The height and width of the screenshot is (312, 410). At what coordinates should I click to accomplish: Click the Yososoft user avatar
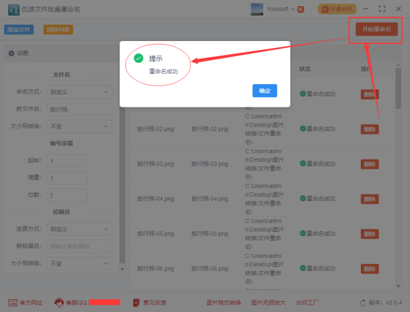257,9
